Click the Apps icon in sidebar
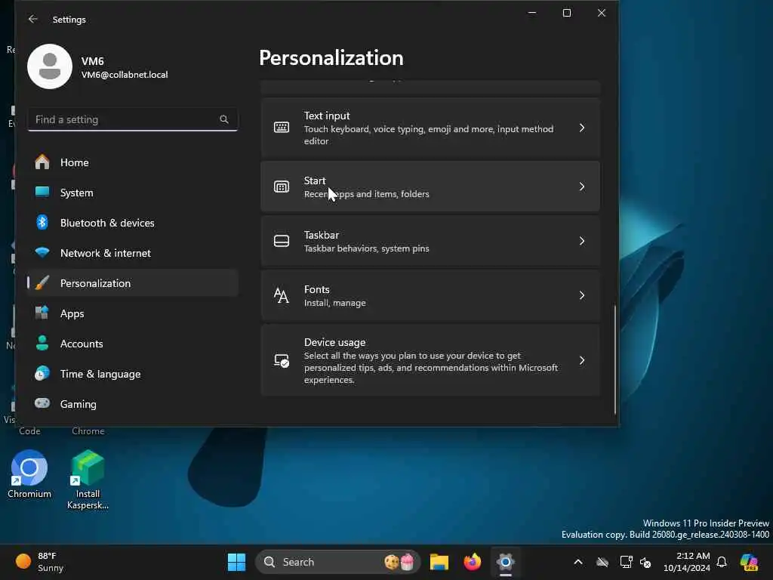 42,313
